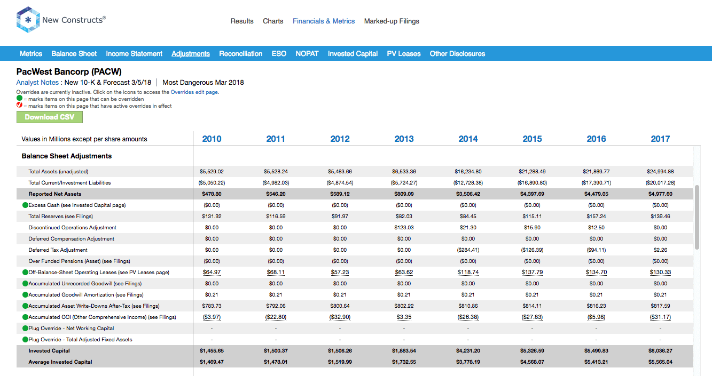
Task: Click the 2015 column header
Action: coord(532,139)
